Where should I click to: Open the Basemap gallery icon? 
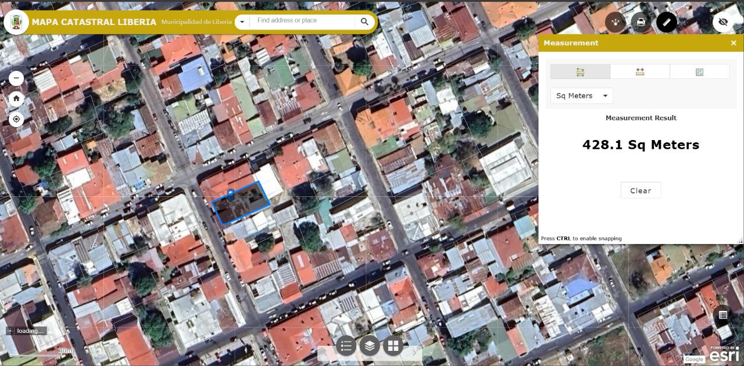[393, 345]
